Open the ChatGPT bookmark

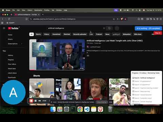click(x=10, y=23)
